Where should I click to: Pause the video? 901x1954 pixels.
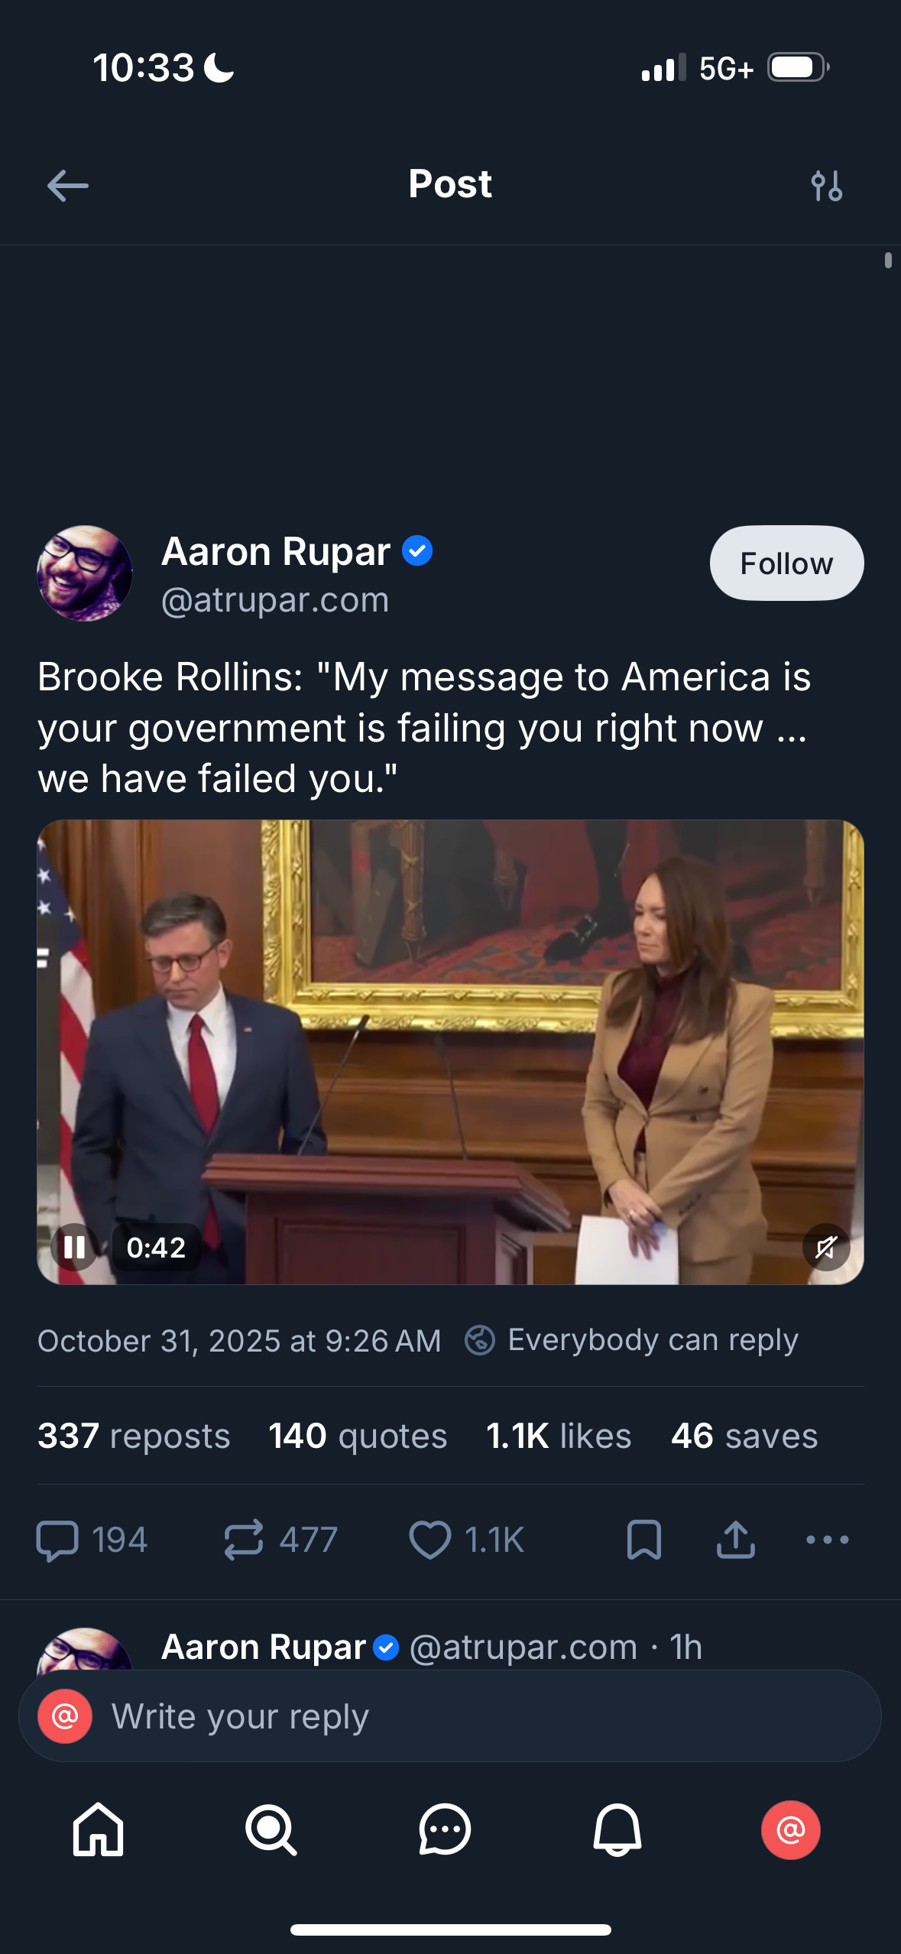(x=74, y=1248)
